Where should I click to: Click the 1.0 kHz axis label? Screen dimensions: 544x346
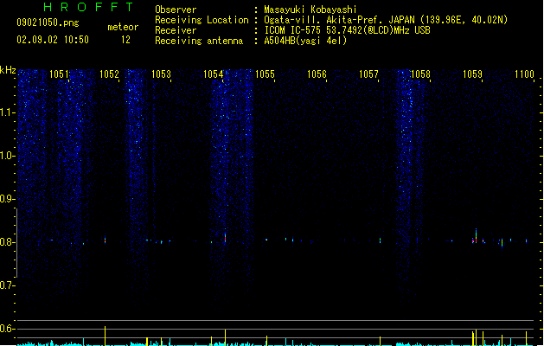(7, 156)
